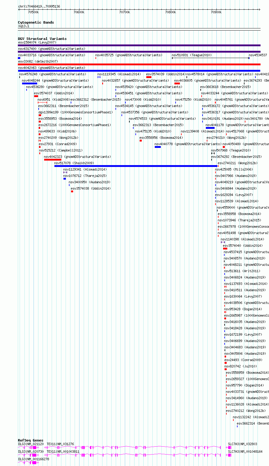Open nsv4032657 gnomAD variant
This screenshot has height=466, width=269.
(135, 80)
